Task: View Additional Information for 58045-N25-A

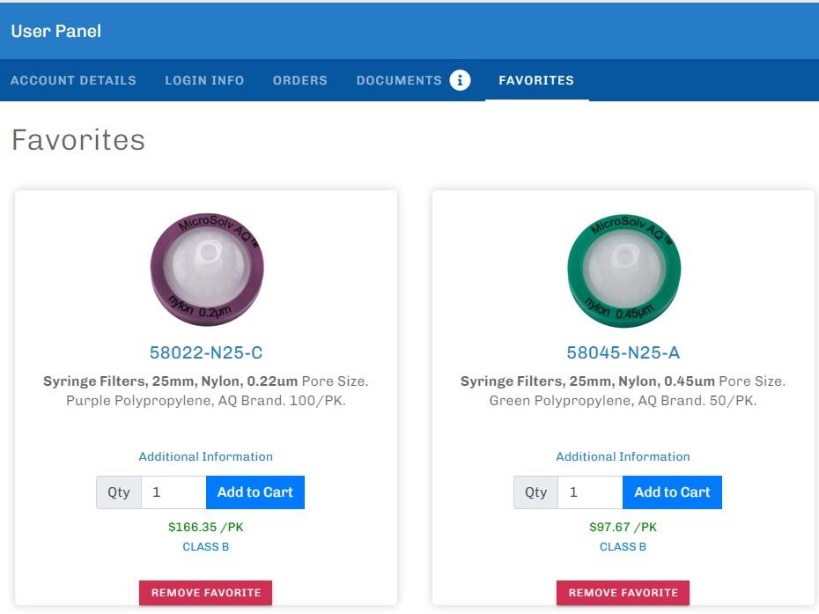Action: pos(623,456)
